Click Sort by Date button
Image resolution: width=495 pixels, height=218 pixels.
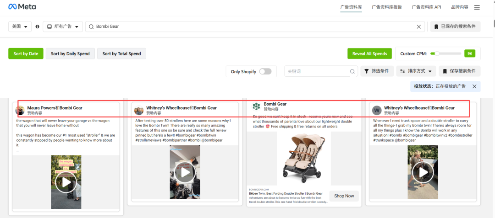pyautogui.click(x=26, y=53)
